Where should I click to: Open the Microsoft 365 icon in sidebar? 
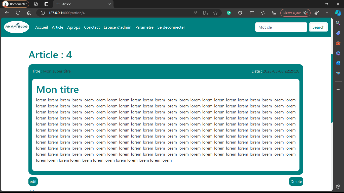click(x=338, y=53)
